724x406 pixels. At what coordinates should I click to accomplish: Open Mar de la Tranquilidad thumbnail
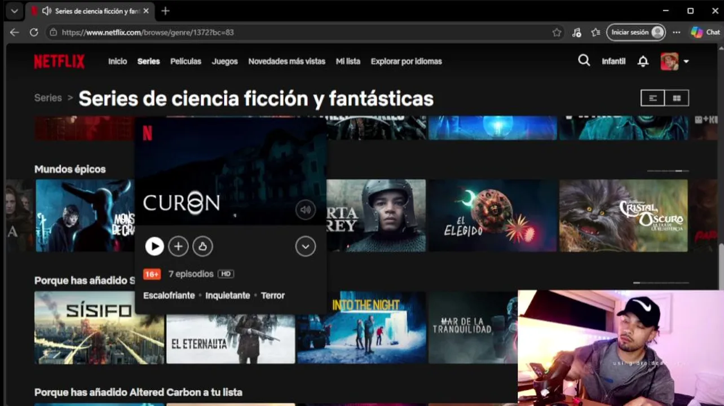point(473,327)
